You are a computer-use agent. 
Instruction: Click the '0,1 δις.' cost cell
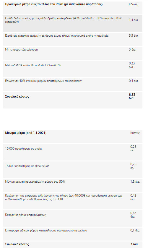(x=135, y=231)
